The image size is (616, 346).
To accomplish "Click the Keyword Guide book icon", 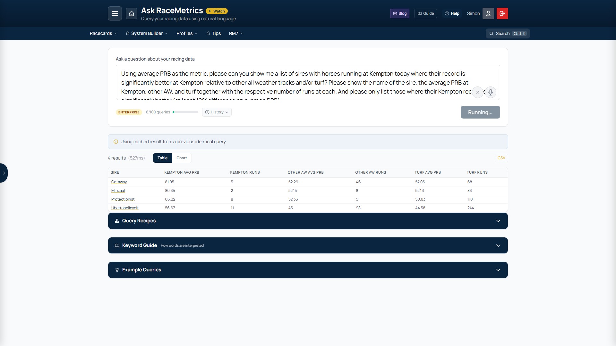I will [117, 245].
